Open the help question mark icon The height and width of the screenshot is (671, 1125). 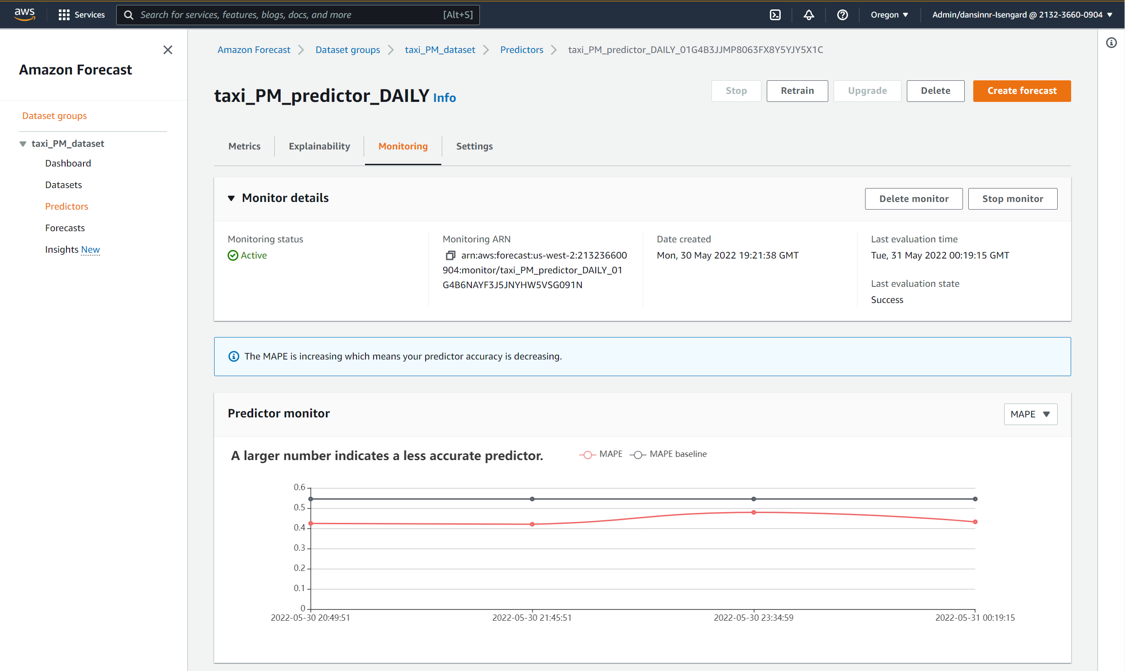click(x=842, y=15)
